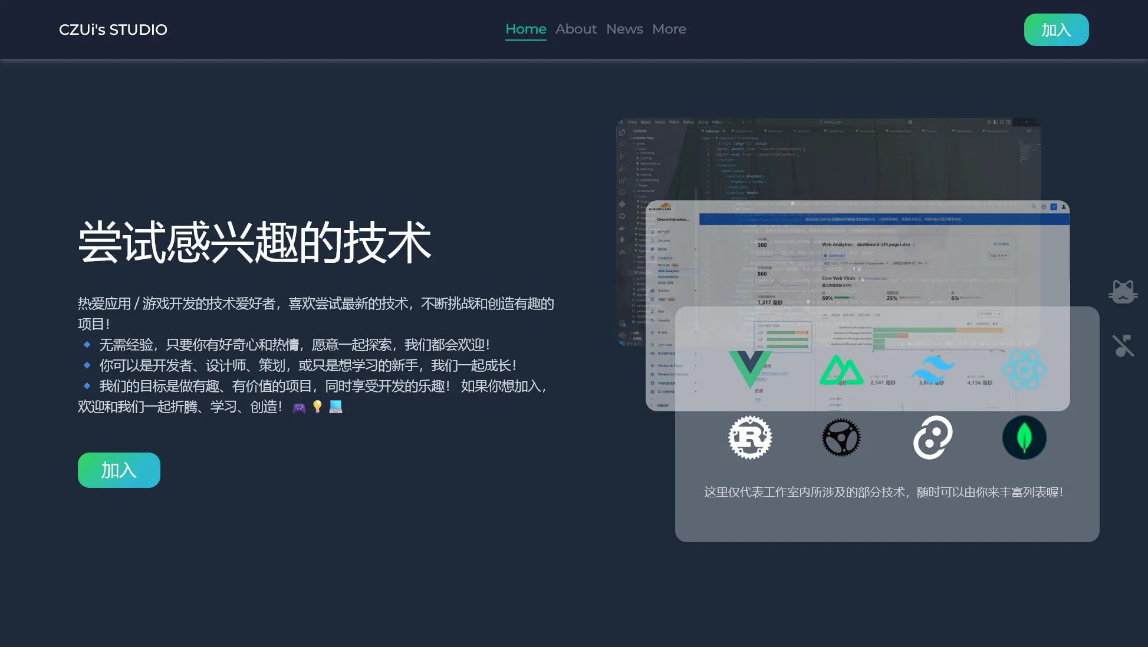Click the laptop emoji
1148x647 pixels.
click(335, 407)
